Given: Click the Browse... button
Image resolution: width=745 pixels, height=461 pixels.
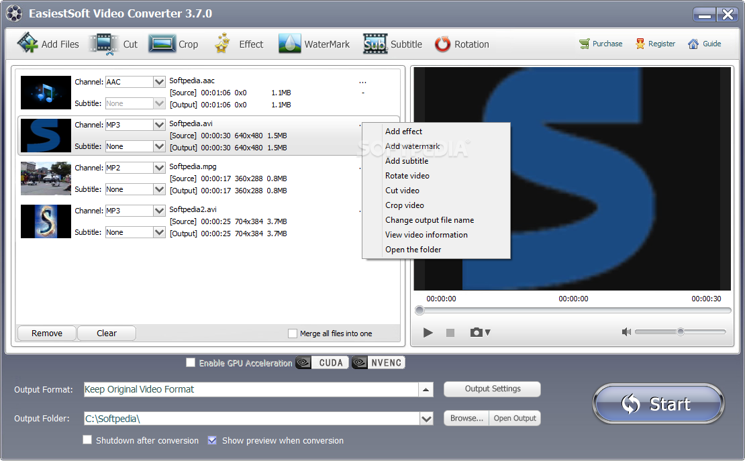Looking at the screenshot, I should 466,418.
